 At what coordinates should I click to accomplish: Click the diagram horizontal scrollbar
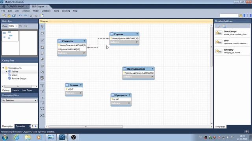(x=85, y=127)
